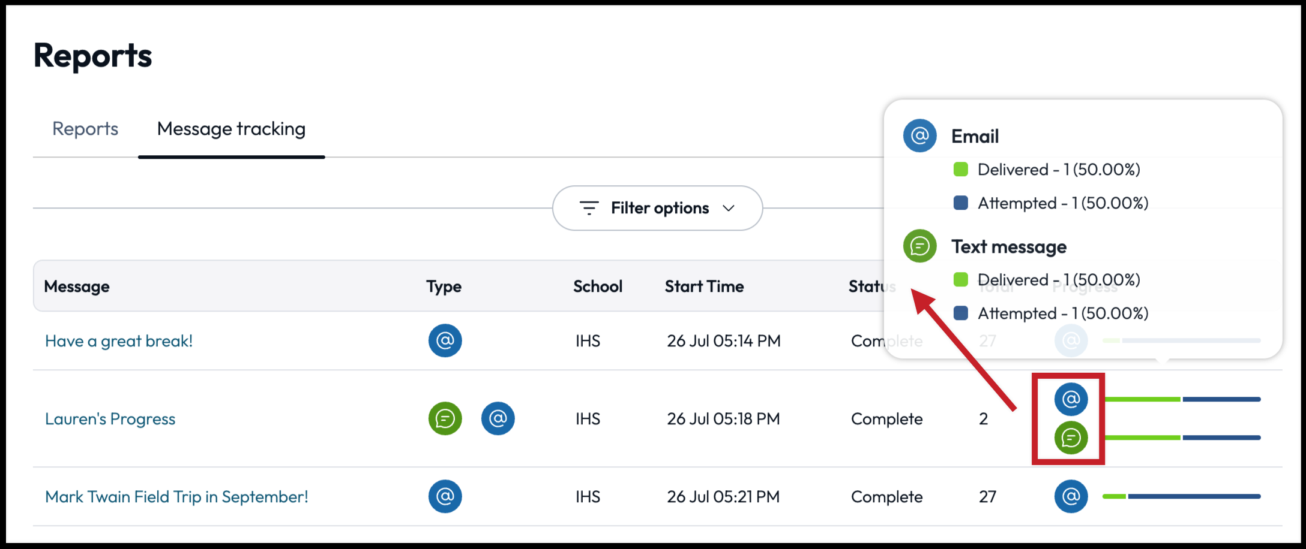Select the Message tracking tab

coord(231,129)
